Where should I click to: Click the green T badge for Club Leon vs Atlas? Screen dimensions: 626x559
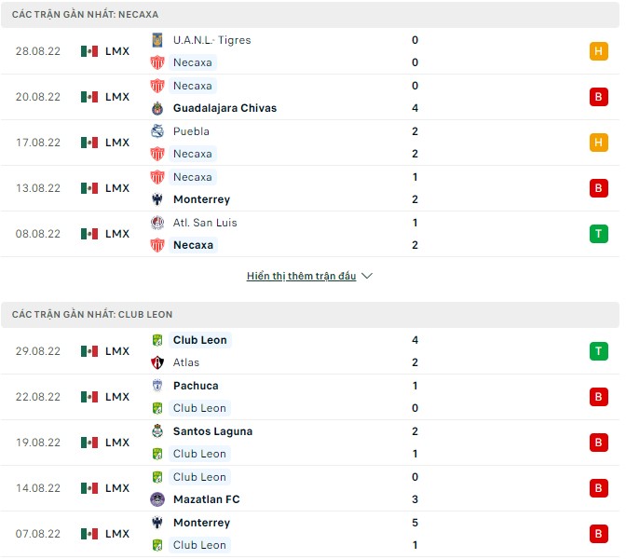point(598,351)
